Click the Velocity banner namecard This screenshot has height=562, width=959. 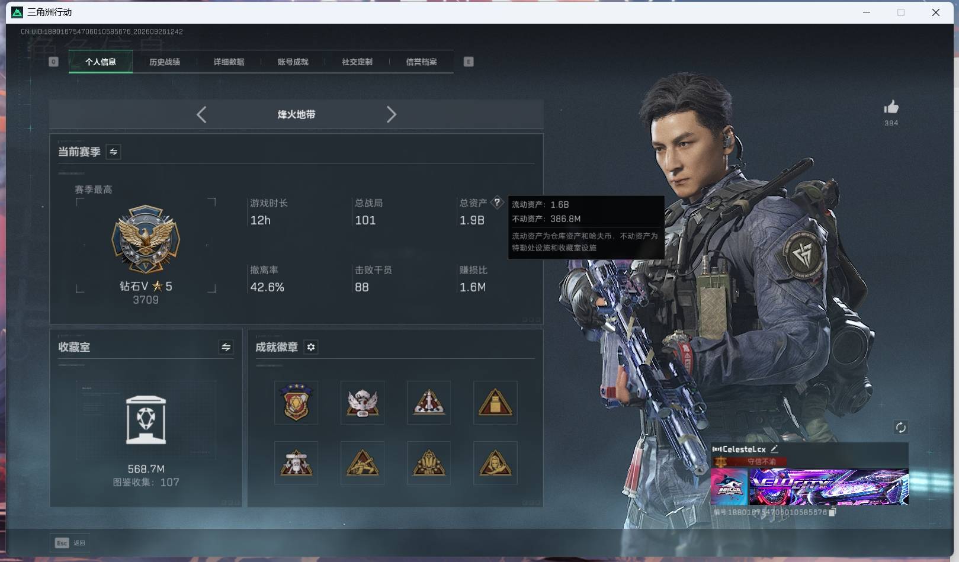pyautogui.click(x=829, y=487)
